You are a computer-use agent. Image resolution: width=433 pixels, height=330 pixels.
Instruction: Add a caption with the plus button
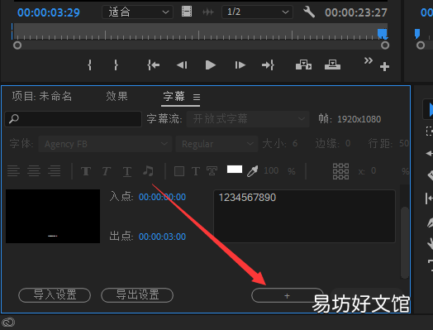pos(288,296)
